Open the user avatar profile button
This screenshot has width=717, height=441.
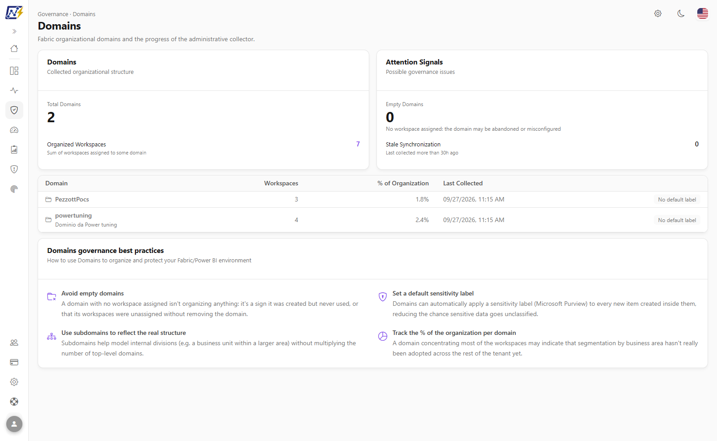(x=14, y=424)
